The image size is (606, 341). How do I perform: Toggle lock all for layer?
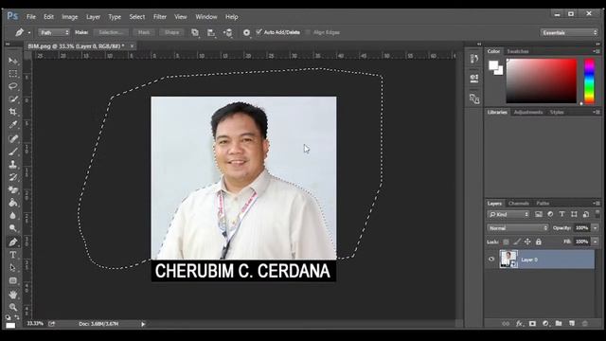[539, 242]
